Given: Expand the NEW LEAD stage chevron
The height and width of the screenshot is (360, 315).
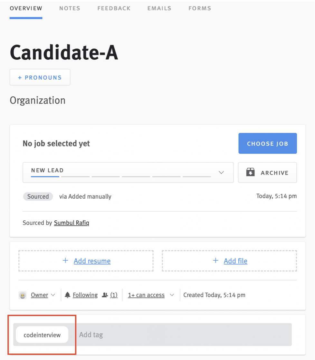Looking at the screenshot, I should 221,173.
